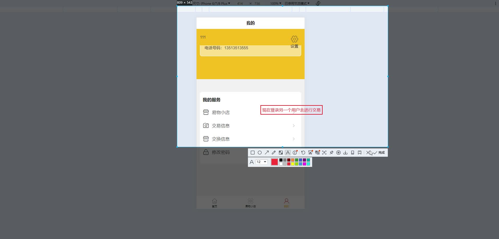Screen dimensions: 499x239
Task: Select the numbered step marker tool
Action: [x=295, y=153]
